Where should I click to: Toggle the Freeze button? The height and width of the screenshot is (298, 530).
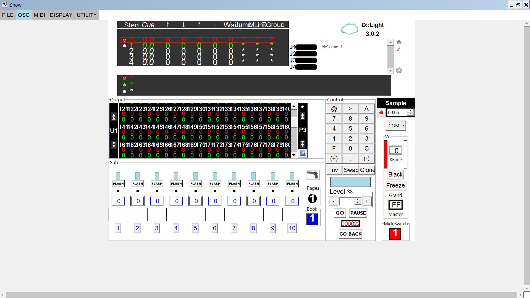pos(395,186)
